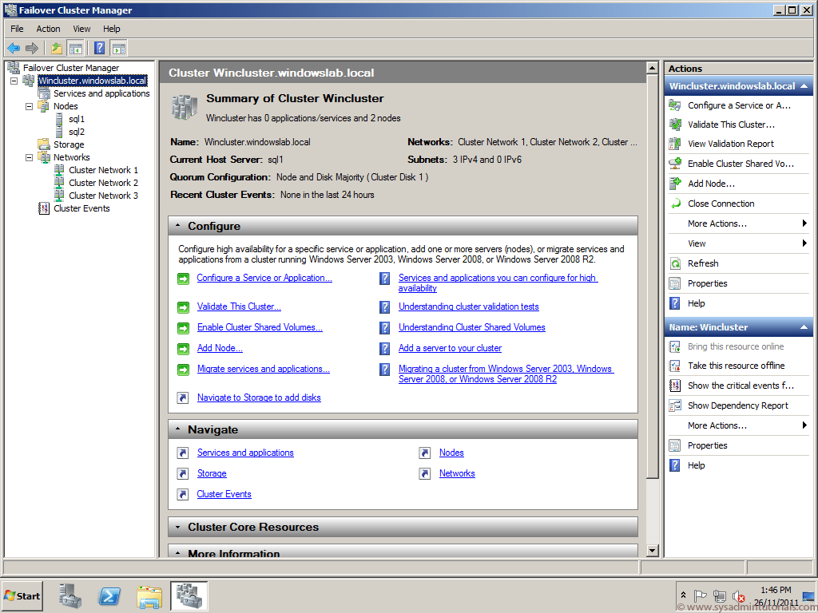Toggle the console tree visibility toolbar icon
Screen dimensions: 818x613
[x=75, y=48]
